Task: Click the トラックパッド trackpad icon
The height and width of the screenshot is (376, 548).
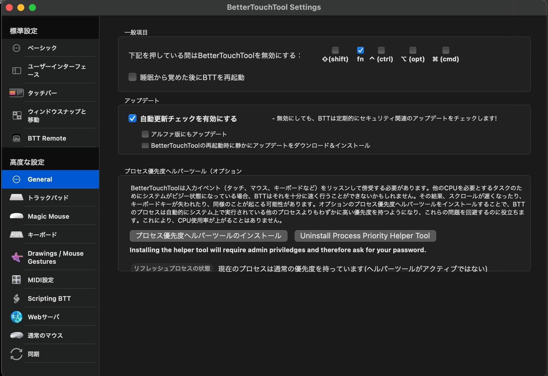Action: tap(16, 198)
